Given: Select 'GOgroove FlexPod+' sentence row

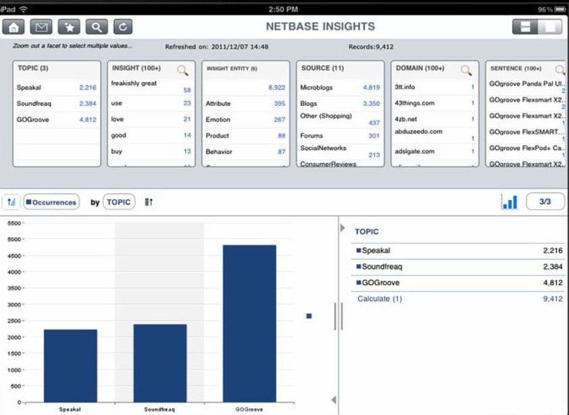Looking at the screenshot, I should [x=526, y=151].
